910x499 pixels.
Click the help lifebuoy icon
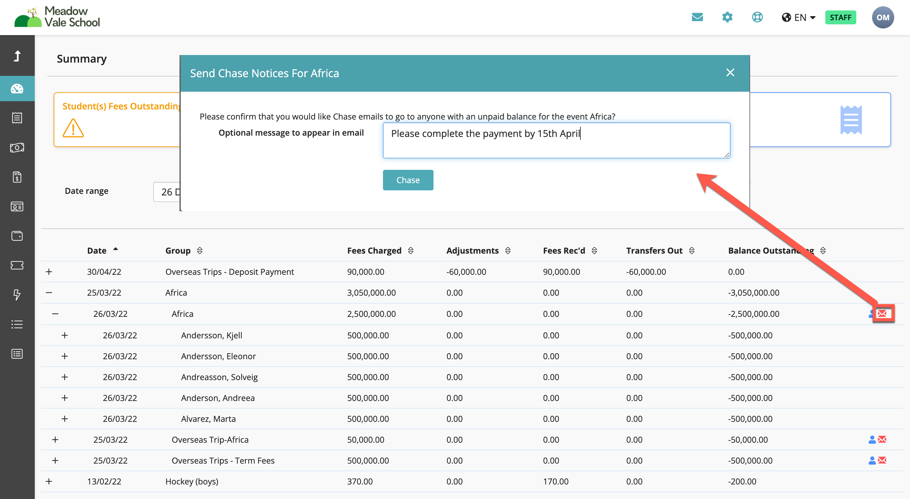point(757,17)
